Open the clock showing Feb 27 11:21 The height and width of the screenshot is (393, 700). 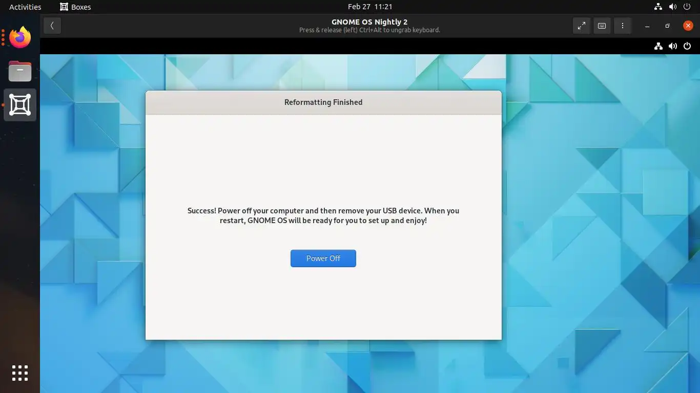point(370,7)
